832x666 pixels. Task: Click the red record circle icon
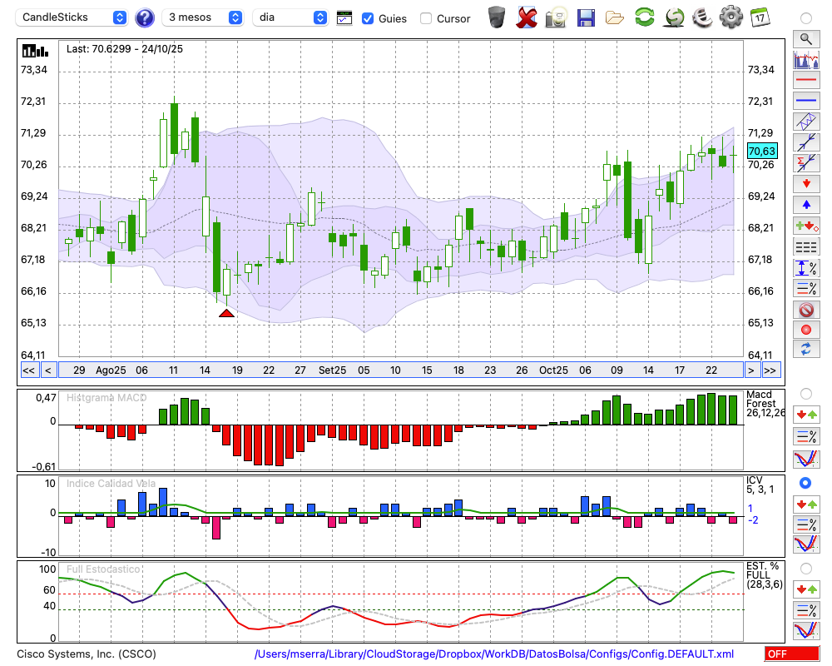point(806,330)
